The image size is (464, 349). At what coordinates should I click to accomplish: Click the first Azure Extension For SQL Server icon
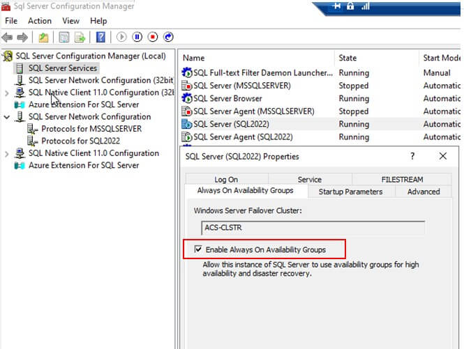pos(20,104)
